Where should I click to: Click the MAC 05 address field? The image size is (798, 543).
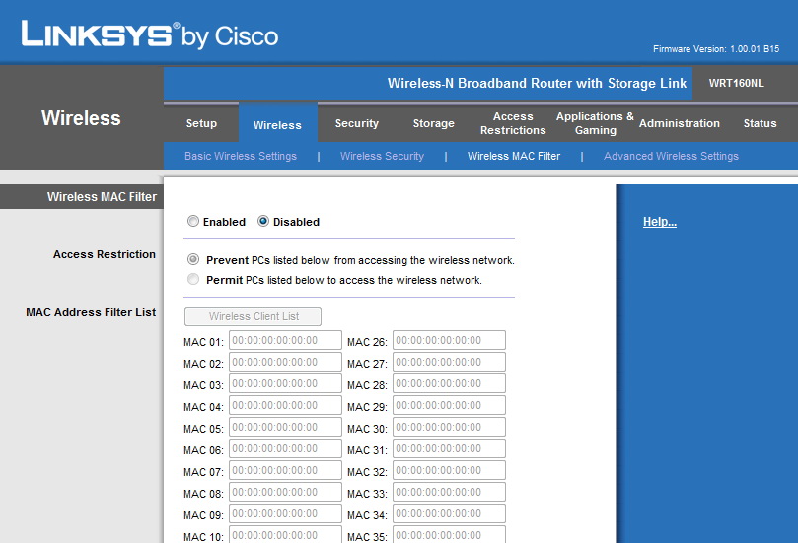(285, 427)
